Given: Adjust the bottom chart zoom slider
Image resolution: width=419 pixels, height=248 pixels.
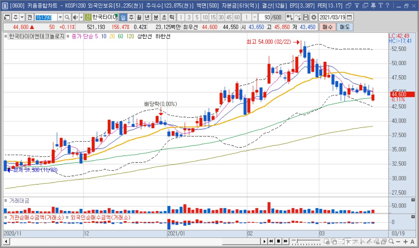Looking at the screenshot, I should click(306, 241).
